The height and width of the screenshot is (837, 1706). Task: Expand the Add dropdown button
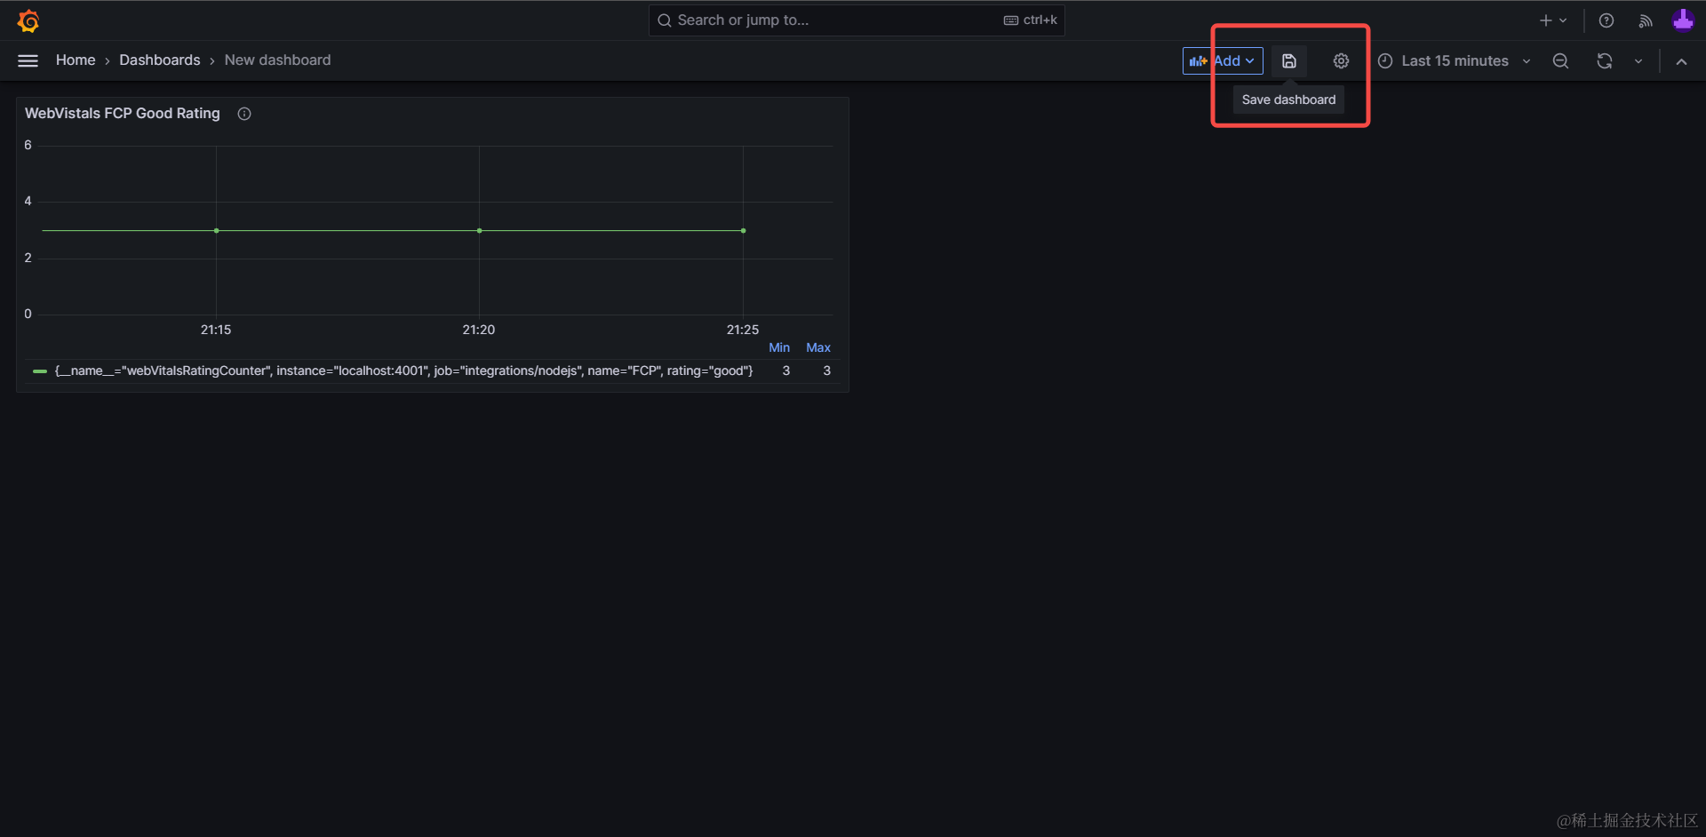[1223, 61]
